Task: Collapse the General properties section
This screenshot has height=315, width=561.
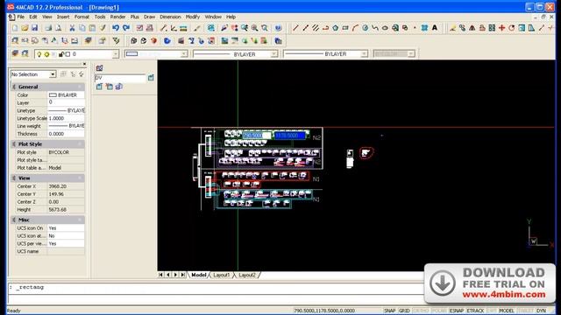Action: click(14, 87)
